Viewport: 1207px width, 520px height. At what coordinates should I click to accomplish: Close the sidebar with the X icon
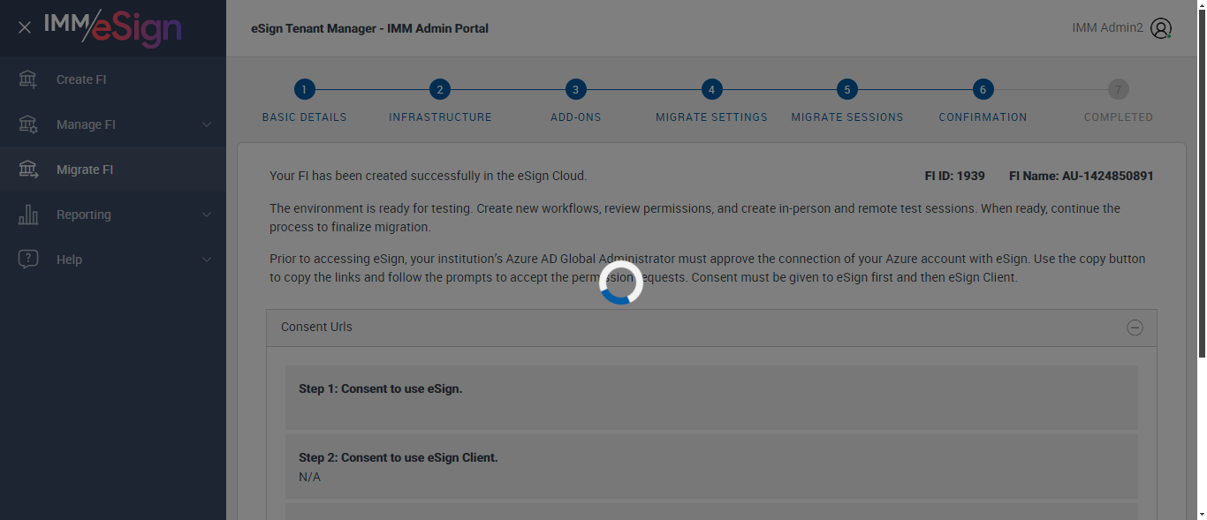(x=25, y=27)
